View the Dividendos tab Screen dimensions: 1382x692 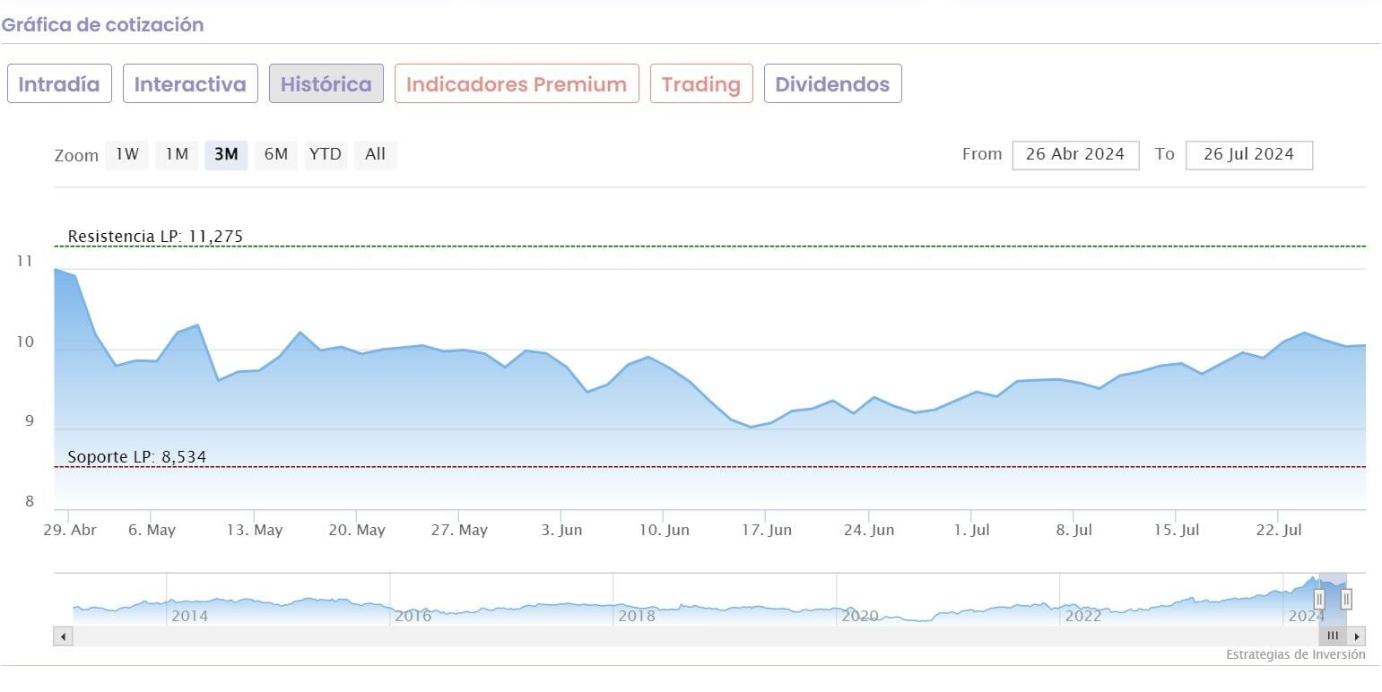pyautogui.click(x=832, y=84)
